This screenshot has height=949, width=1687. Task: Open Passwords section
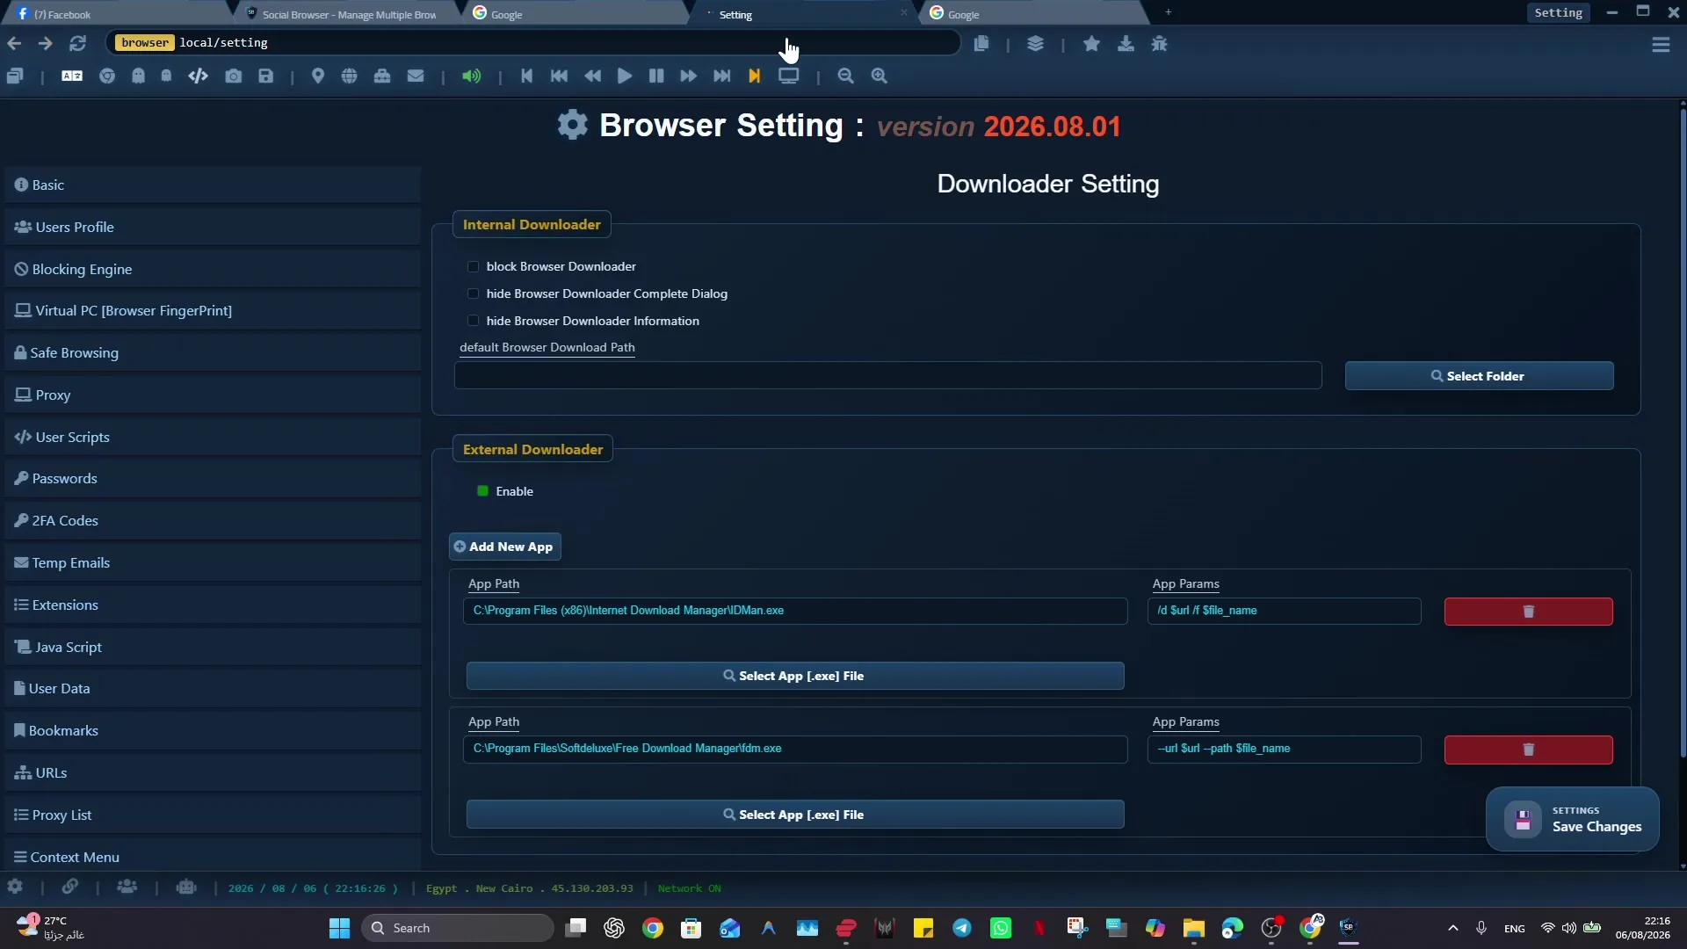click(213, 479)
